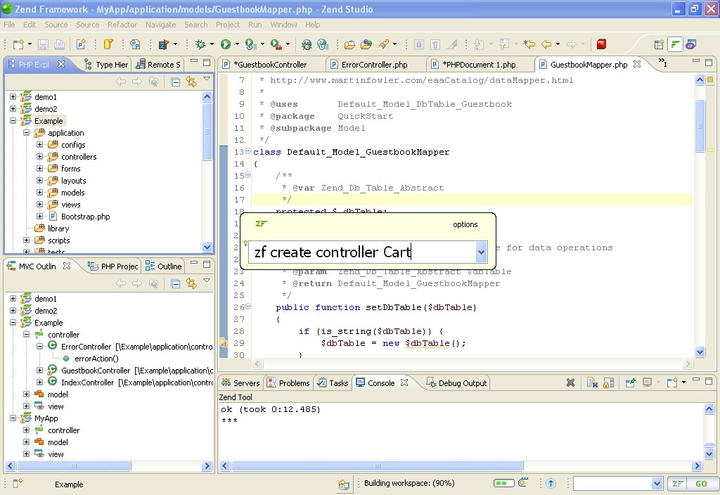Click the progress view icon in status bar
Viewport: 720px width, 495px height.
click(x=523, y=483)
